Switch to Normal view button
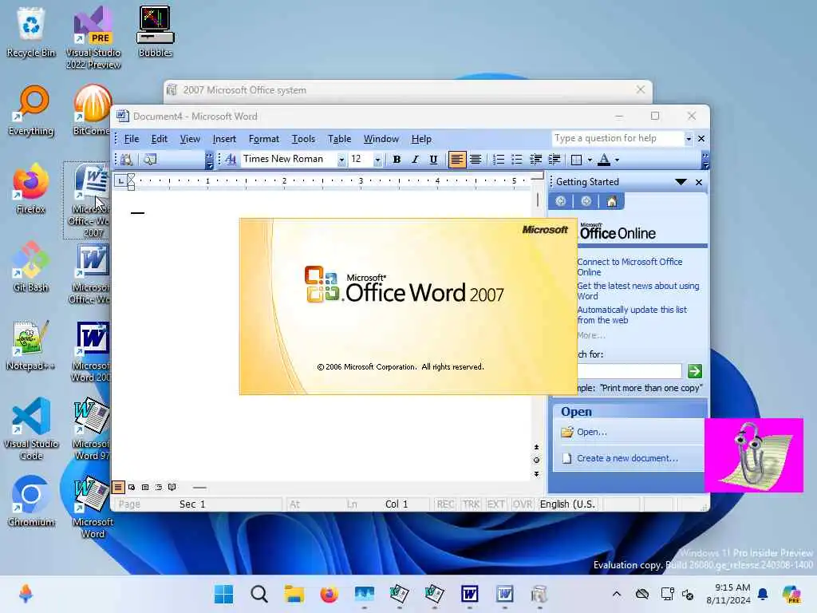 pyautogui.click(x=118, y=488)
